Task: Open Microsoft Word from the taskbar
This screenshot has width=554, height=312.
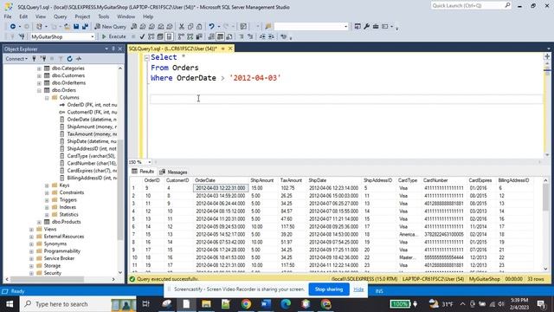Action: tap(266, 304)
